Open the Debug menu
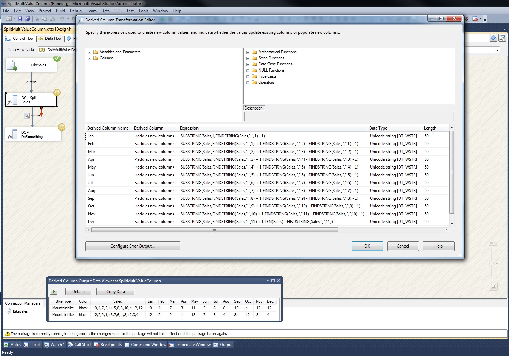 (76, 11)
